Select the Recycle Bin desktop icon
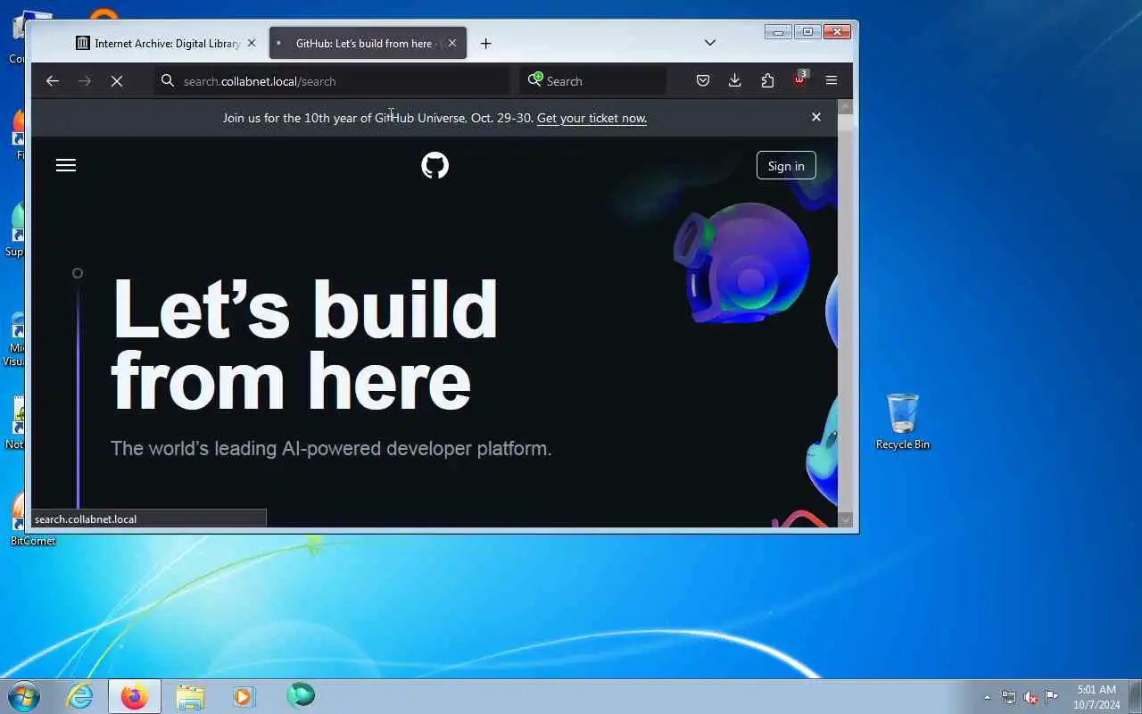This screenshot has height=714, width=1142. tap(902, 421)
